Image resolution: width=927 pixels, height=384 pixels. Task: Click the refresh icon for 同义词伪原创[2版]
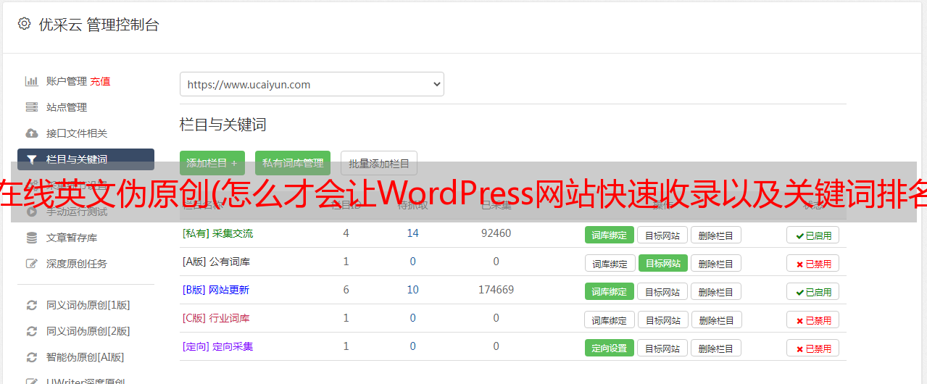32,331
